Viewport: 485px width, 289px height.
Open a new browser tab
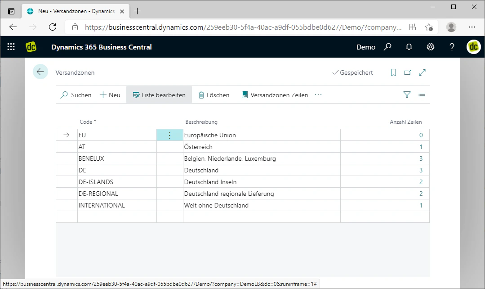[x=138, y=11]
